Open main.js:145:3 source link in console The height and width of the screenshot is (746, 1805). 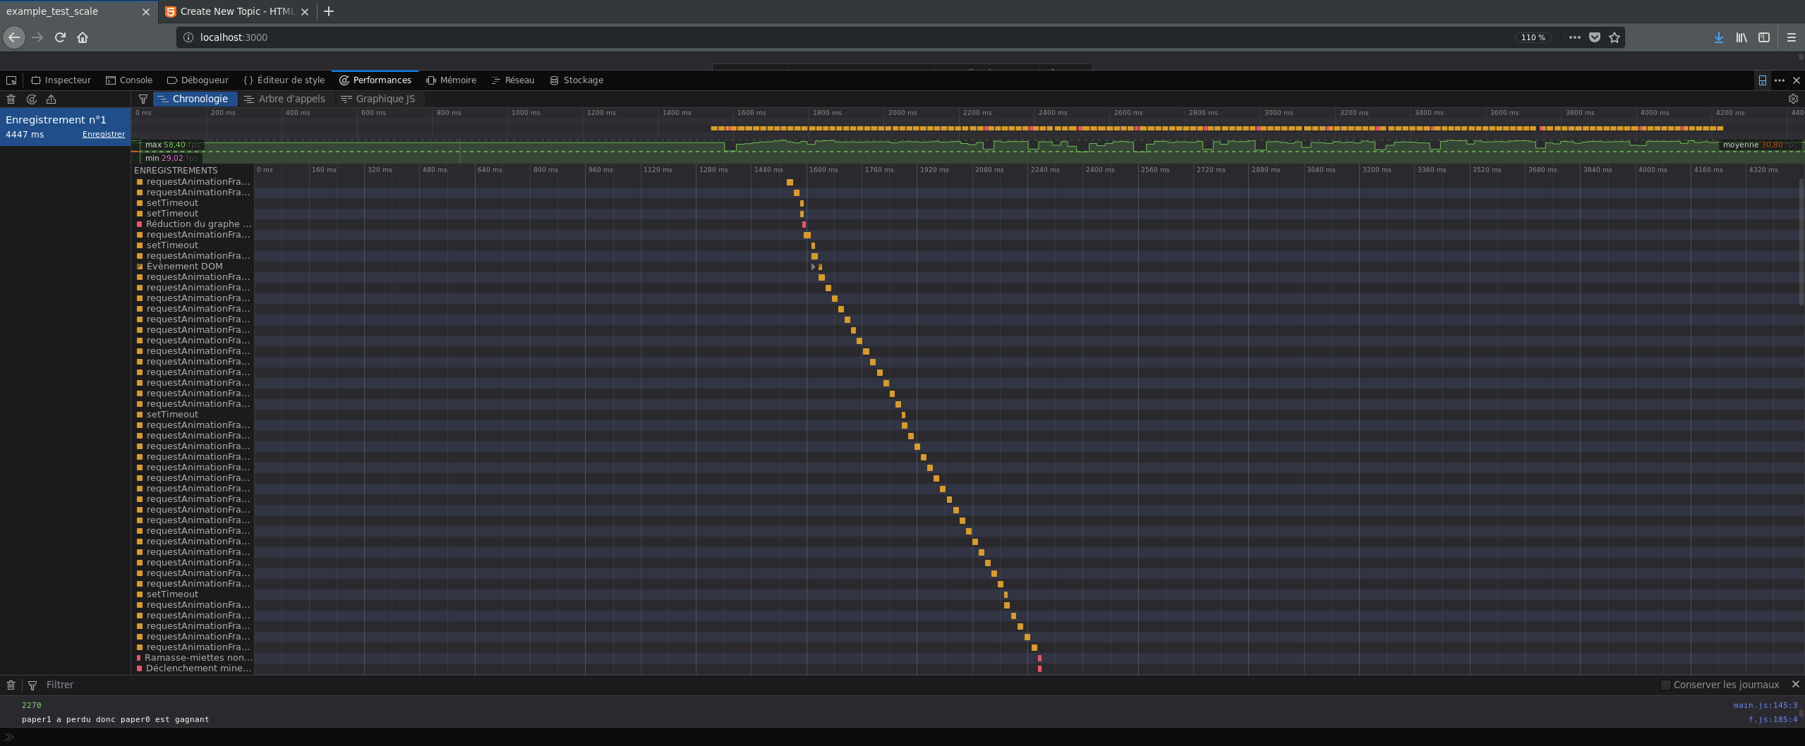pos(1765,705)
